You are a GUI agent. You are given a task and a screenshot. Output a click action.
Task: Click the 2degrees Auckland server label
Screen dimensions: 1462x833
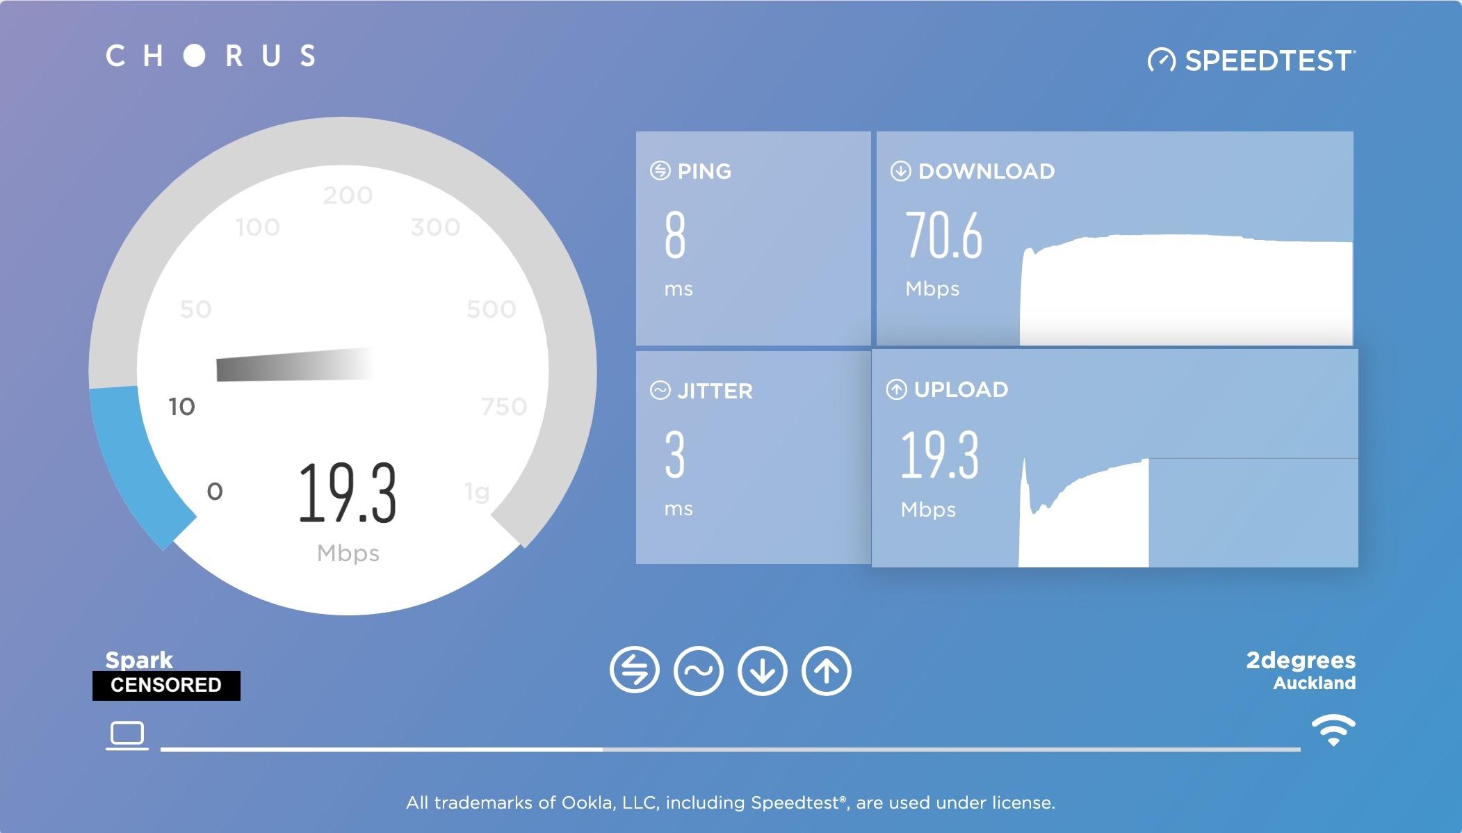pyautogui.click(x=1300, y=670)
